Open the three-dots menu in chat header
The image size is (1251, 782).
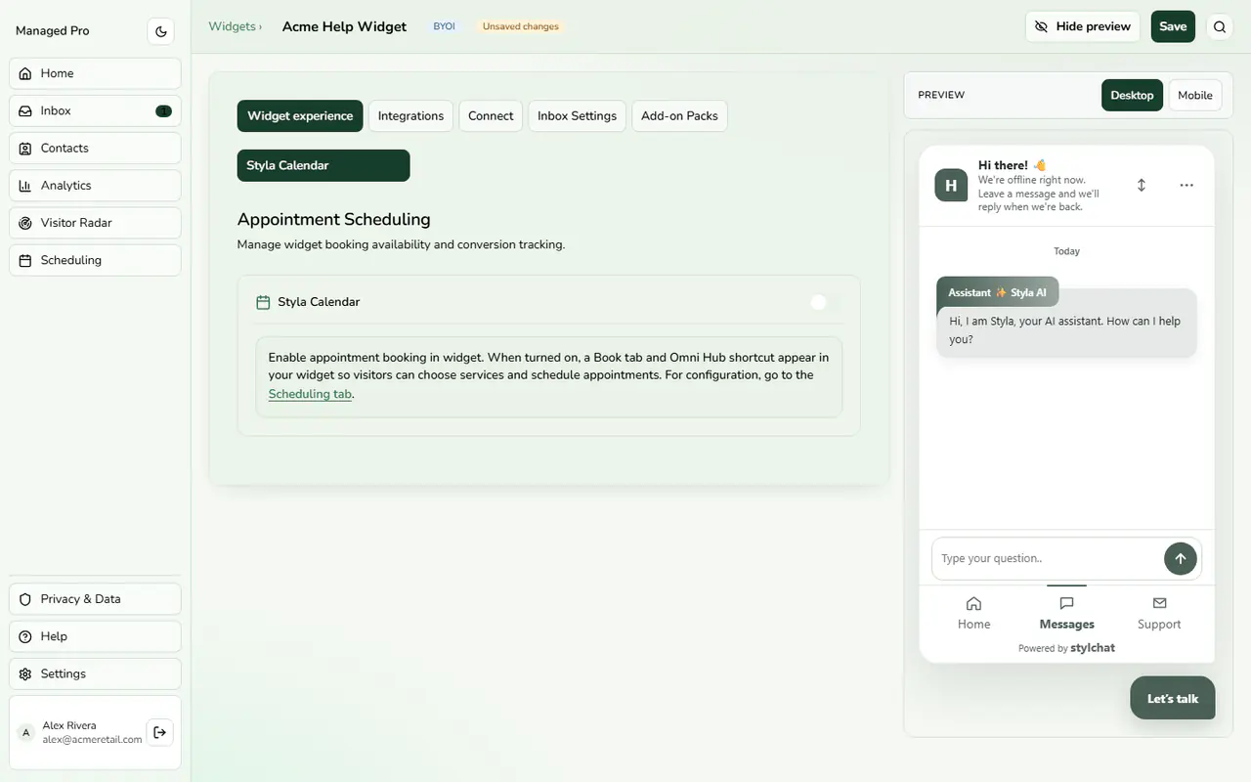(x=1186, y=185)
